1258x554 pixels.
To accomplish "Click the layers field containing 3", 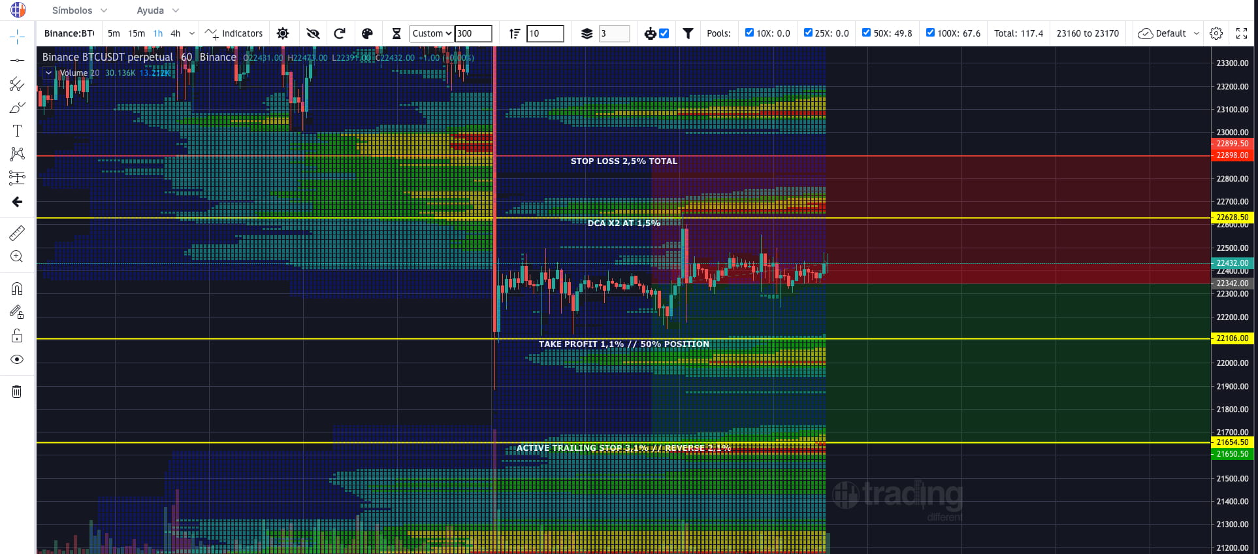I will point(614,33).
